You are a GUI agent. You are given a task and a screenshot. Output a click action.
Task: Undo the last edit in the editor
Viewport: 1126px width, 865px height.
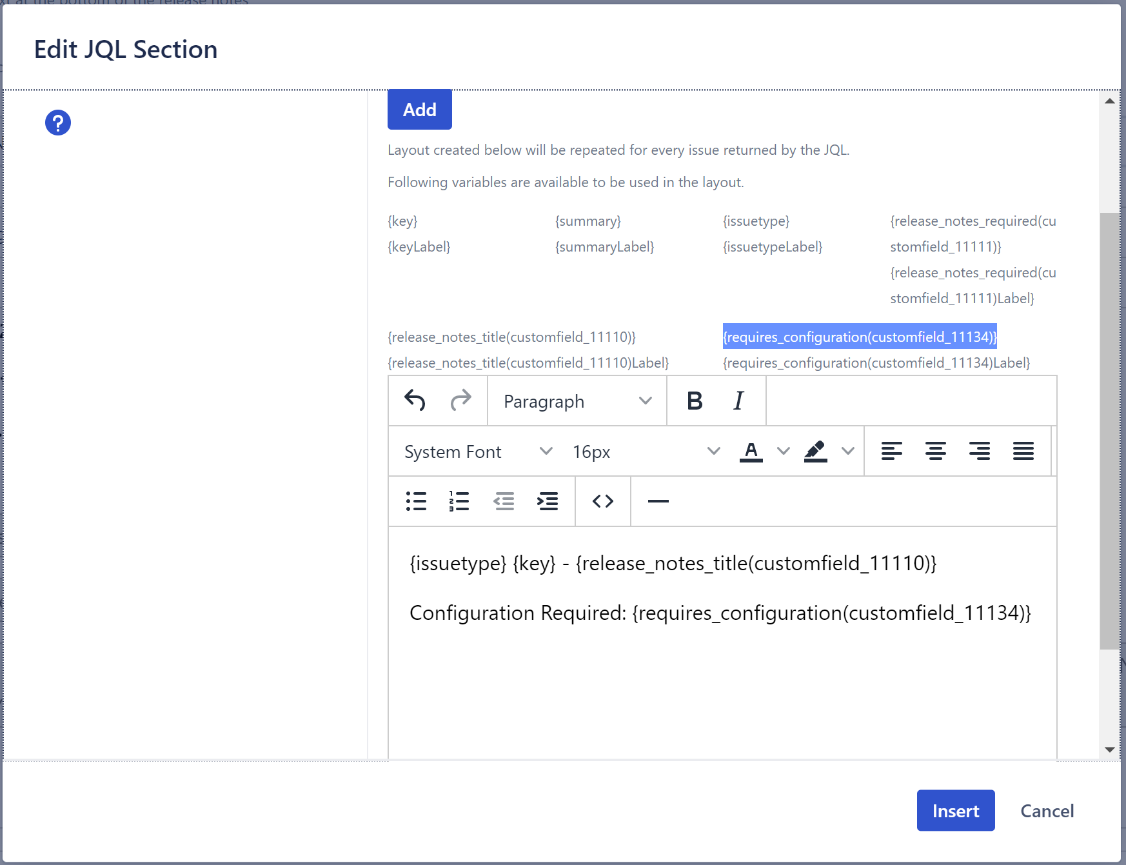[x=415, y=401]
